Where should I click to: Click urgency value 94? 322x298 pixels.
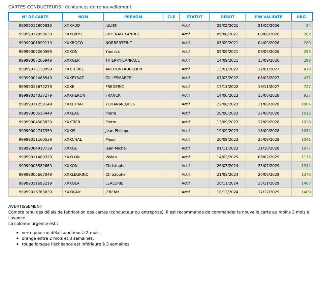click(x=308, y=26)
